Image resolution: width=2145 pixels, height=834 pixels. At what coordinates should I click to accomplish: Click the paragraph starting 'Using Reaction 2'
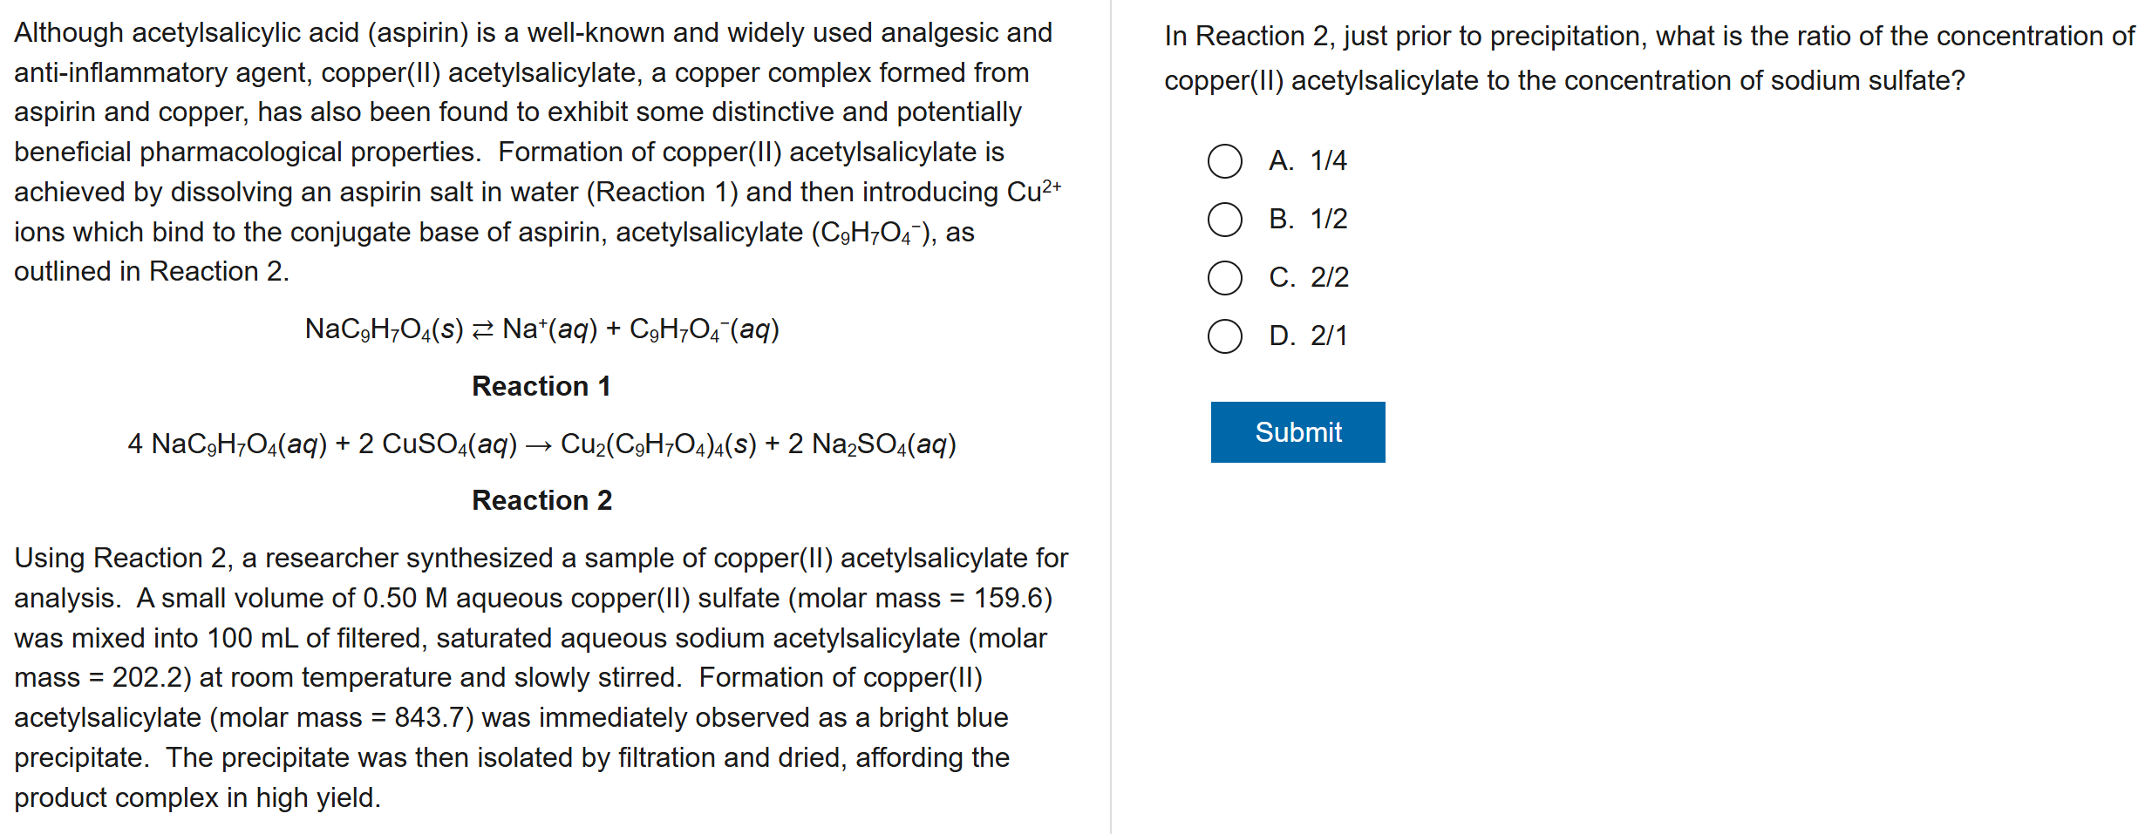point(541,677)
